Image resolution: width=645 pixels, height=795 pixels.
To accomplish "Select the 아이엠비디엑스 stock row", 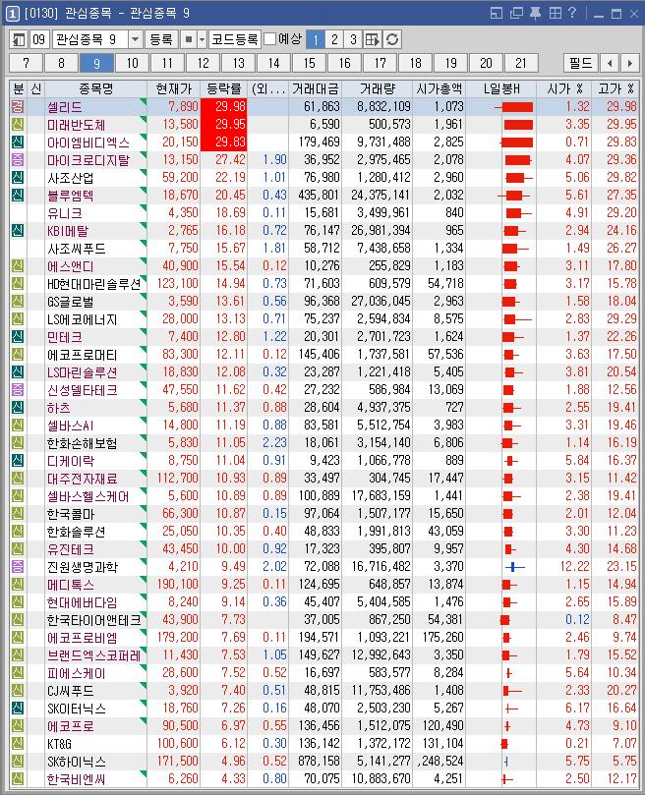I will tap(323, 142).
